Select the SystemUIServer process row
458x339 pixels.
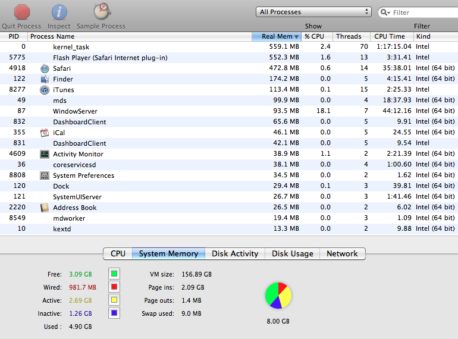229,197
